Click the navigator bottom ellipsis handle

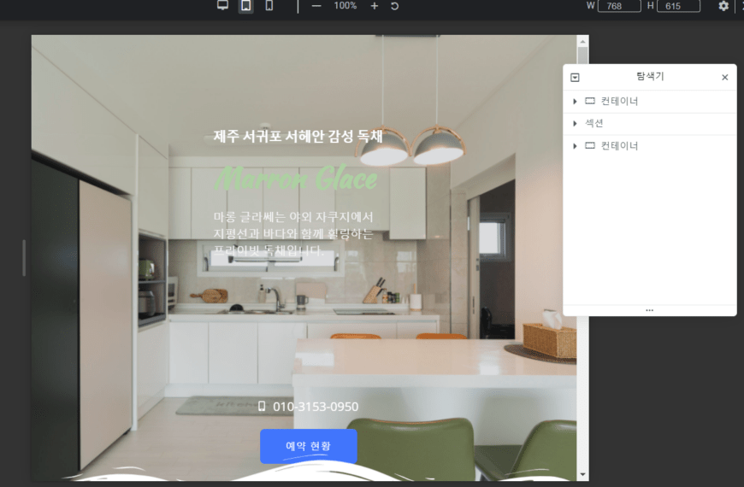pos(650,310)
